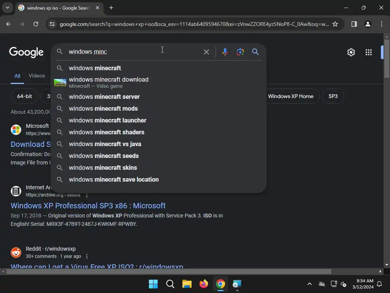
Task: Open the Windows Start menu
Action: [x=153, y=284]
